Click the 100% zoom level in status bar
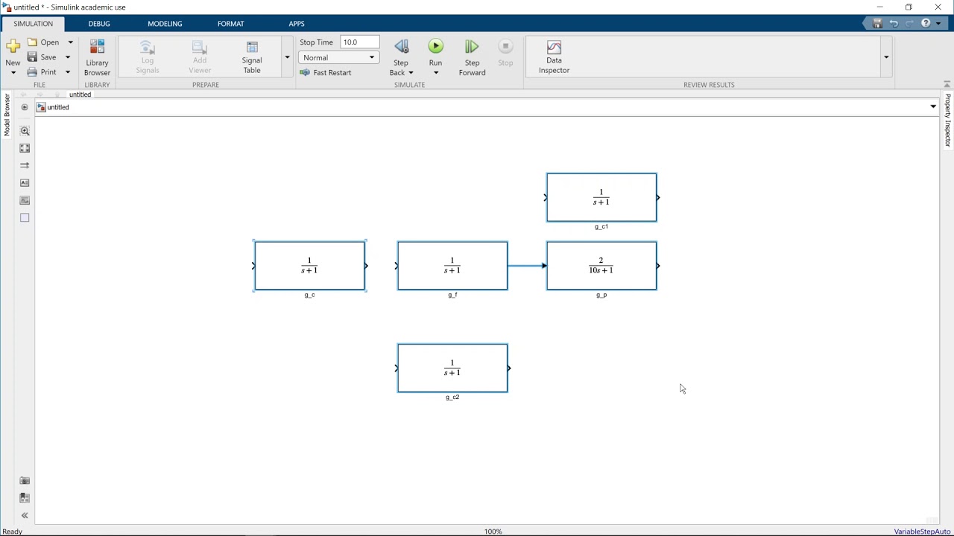Viewport: 954px width, 536px height. [493, 532]
